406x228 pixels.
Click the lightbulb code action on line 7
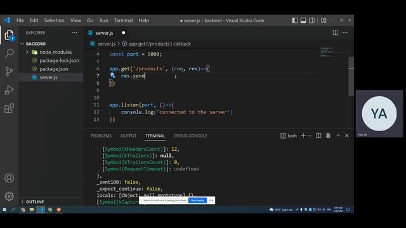pos(112,75)
